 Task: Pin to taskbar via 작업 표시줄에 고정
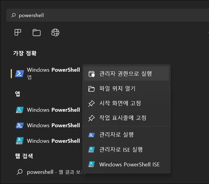(127, 118)
